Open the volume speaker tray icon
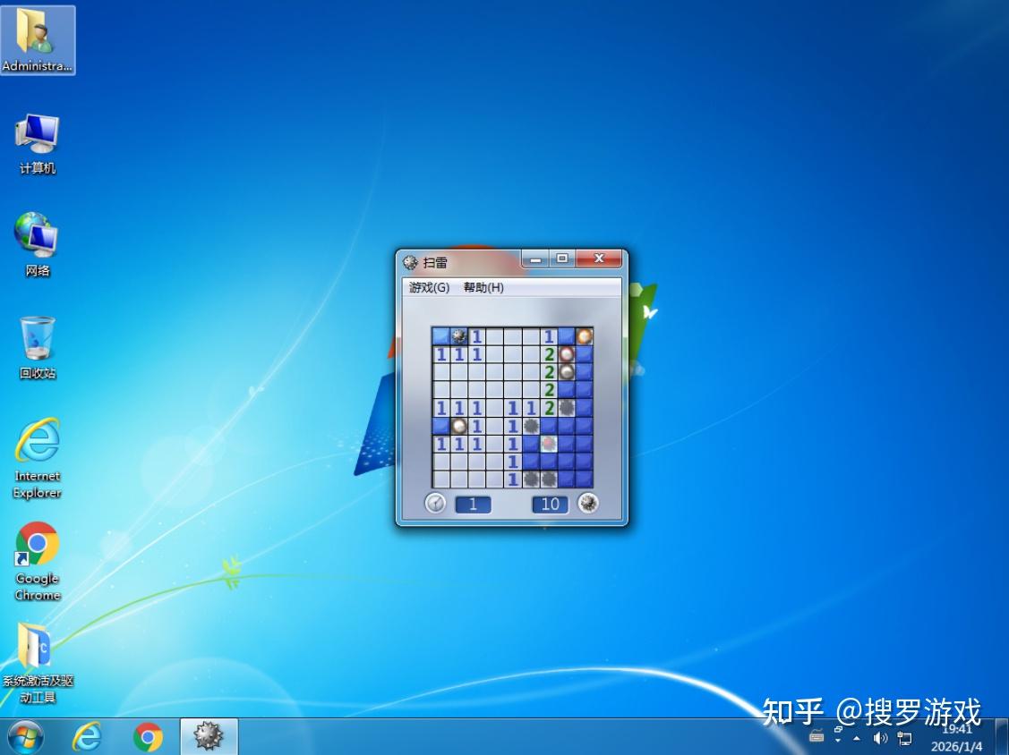Viewport: 1009px width, 755px height. coord(880,738)
